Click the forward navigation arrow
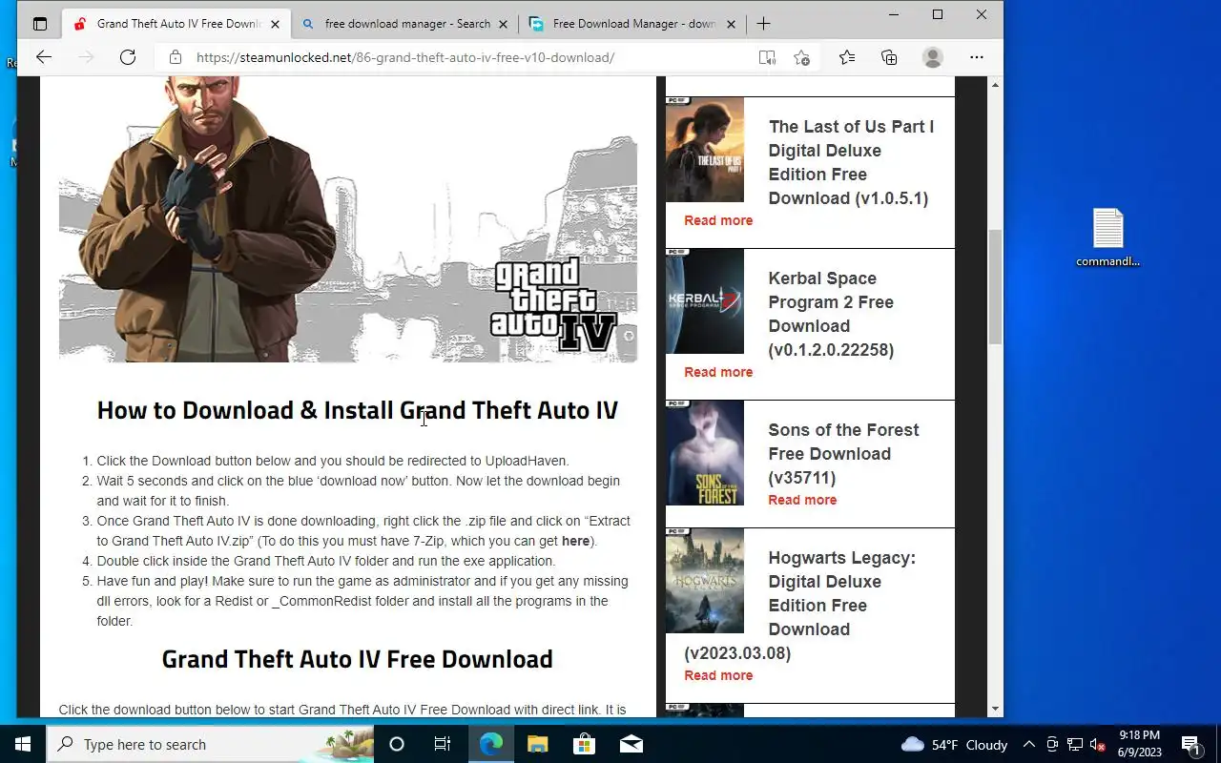 coord(86,57)
